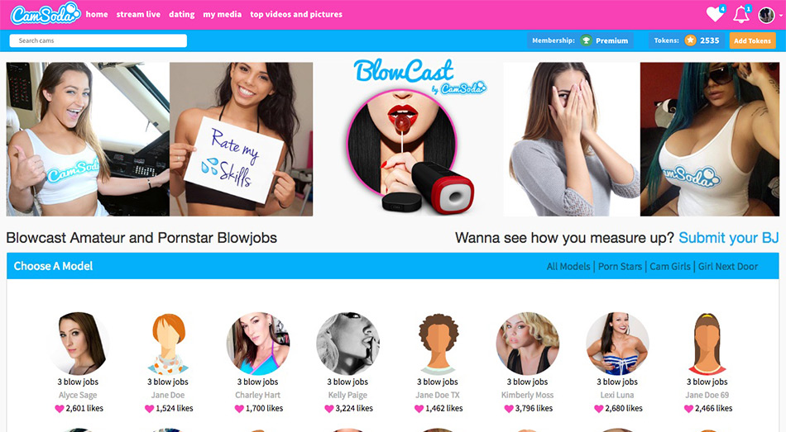This screenshot has height=432, width=786.
Task: Click in the Search cams field
Action: [98, 40]
